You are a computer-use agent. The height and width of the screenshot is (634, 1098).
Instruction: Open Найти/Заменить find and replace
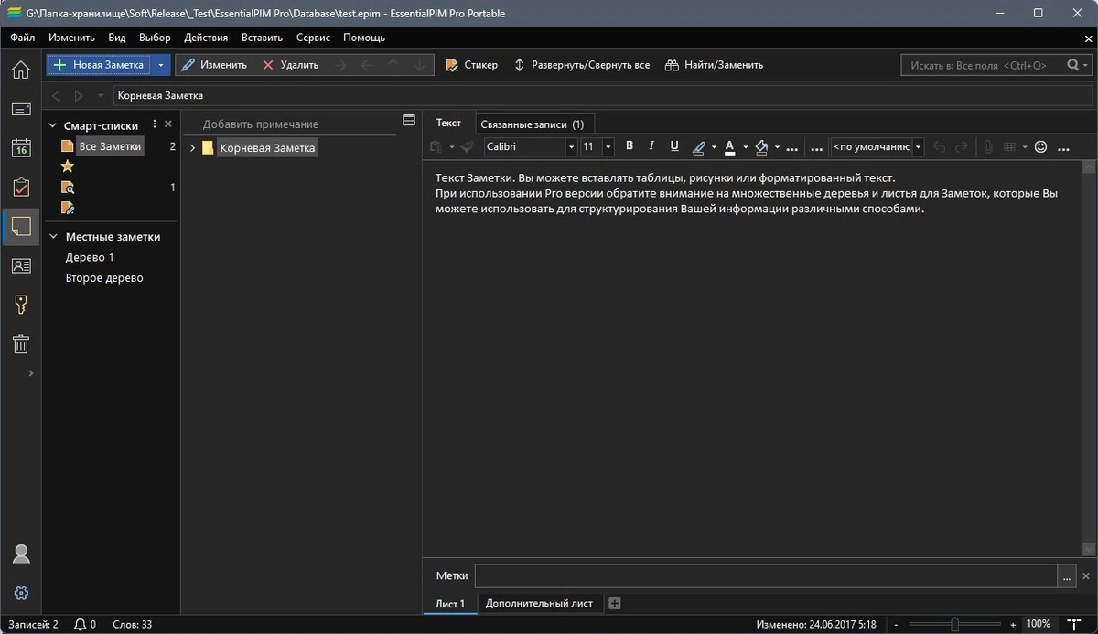click(x=714, y=65)
